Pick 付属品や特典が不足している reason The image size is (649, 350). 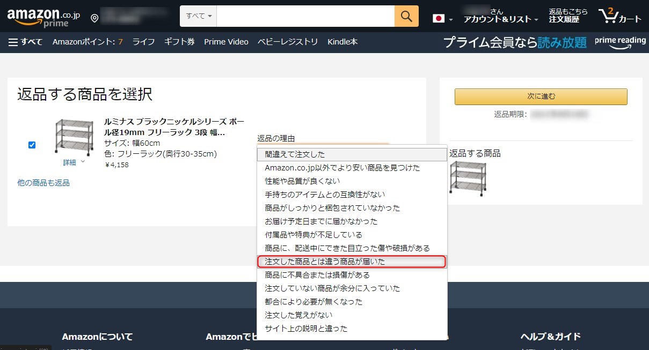(x=352, y=235)
